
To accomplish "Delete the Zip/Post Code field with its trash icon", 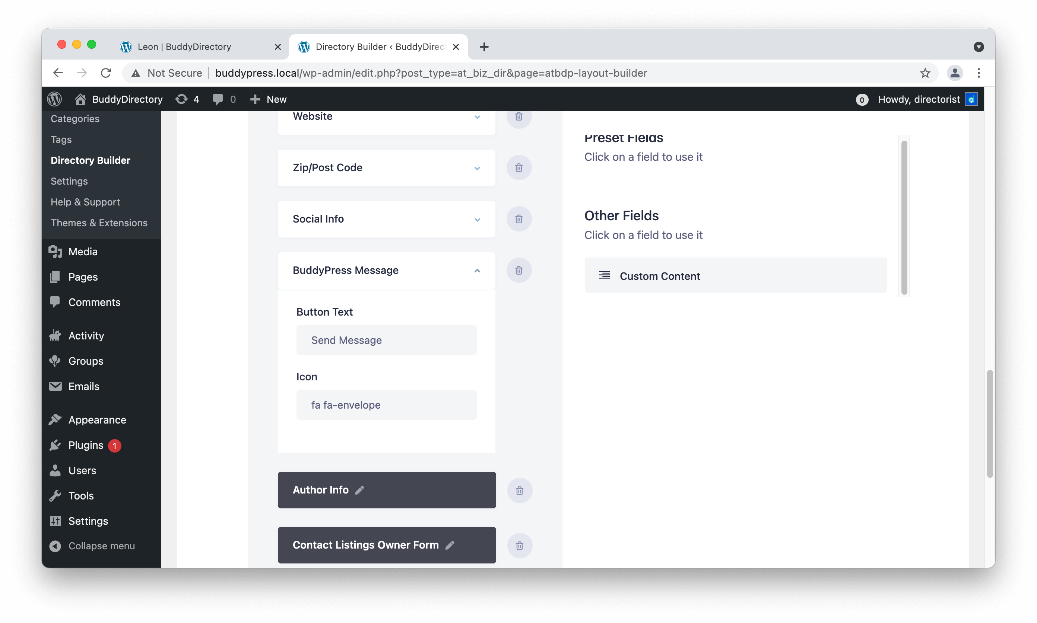I will [519, 167].
